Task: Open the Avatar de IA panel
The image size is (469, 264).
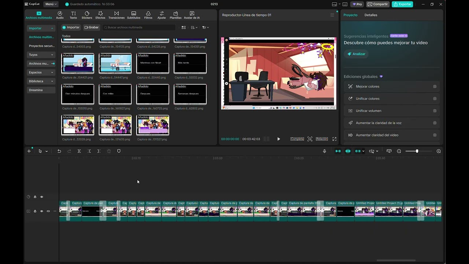Action: (x=192, y=15)
